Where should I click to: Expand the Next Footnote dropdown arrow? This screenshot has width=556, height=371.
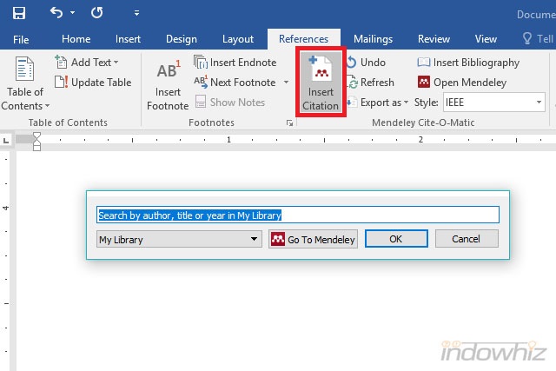coord(286,83)
